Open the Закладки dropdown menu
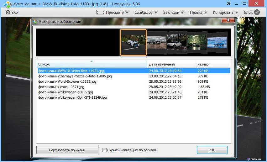Image resolution: width=267 pixels, height=162 pixels. (x=174, y=13)
